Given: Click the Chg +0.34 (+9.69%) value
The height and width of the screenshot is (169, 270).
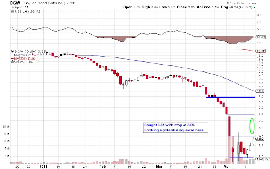Looking at the screenshot, I should point(237,7).
